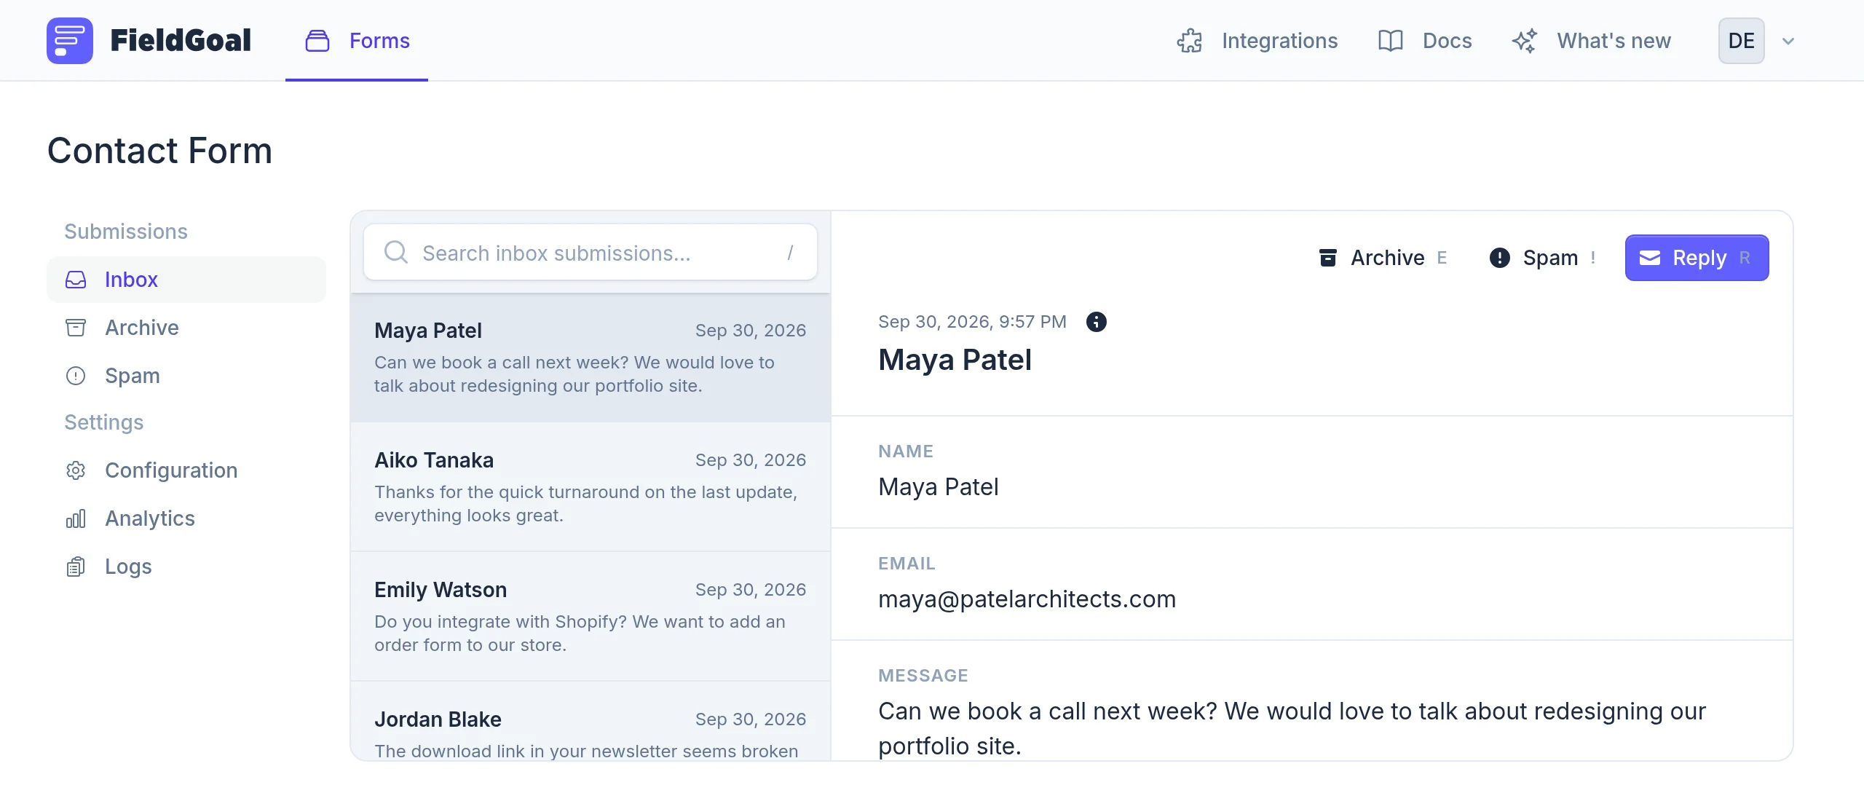The image size is (1864, 801).
Task: Expand the account dropdown chevron
Action: [1788, 41]
